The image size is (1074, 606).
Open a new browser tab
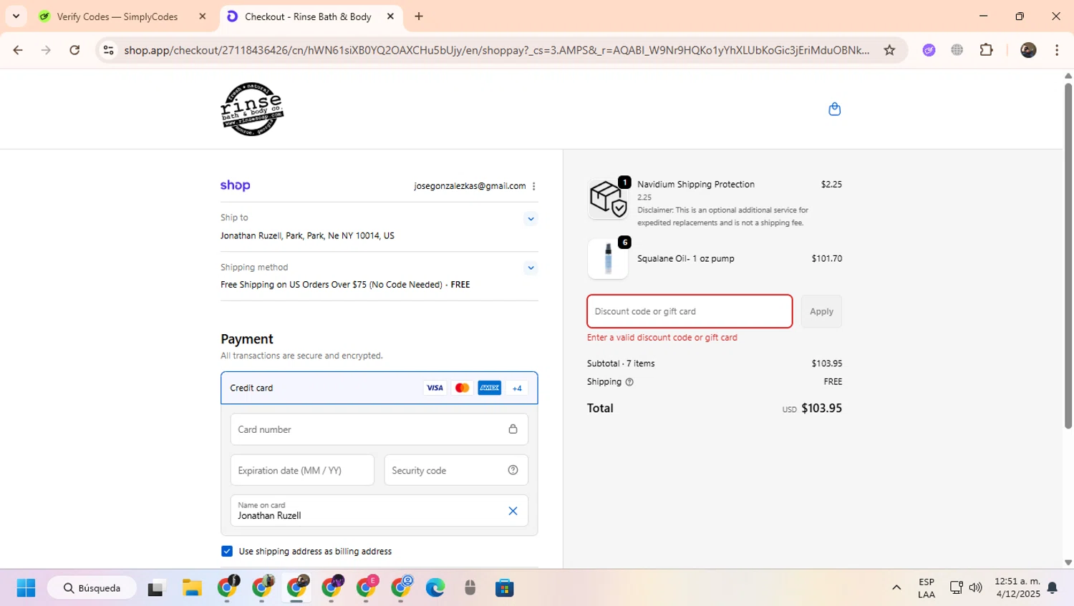click(x=419, y=16)
